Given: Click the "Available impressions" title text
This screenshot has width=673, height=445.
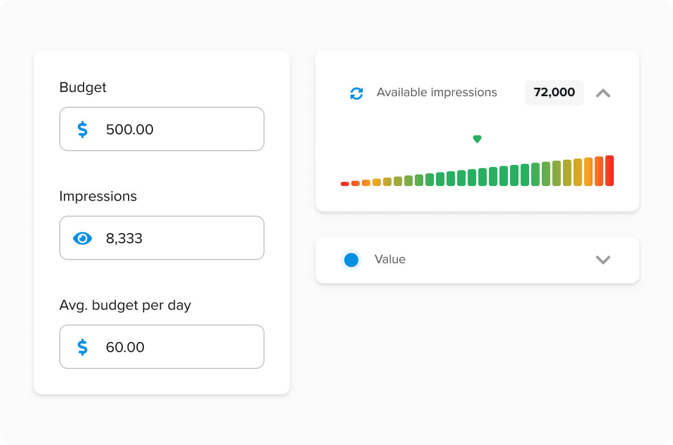Looking at the screenshot, I should (x=436, y=92).
